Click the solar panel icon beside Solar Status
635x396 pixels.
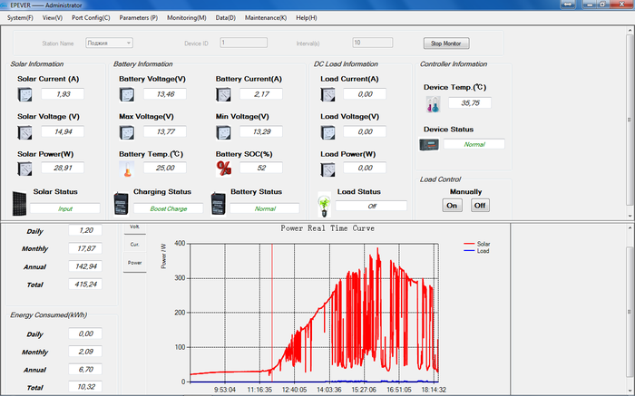point(20,202)
